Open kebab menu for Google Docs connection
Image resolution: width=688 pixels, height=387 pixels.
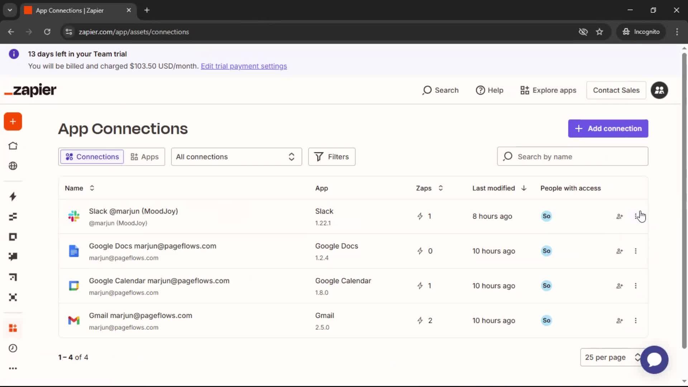636,251
